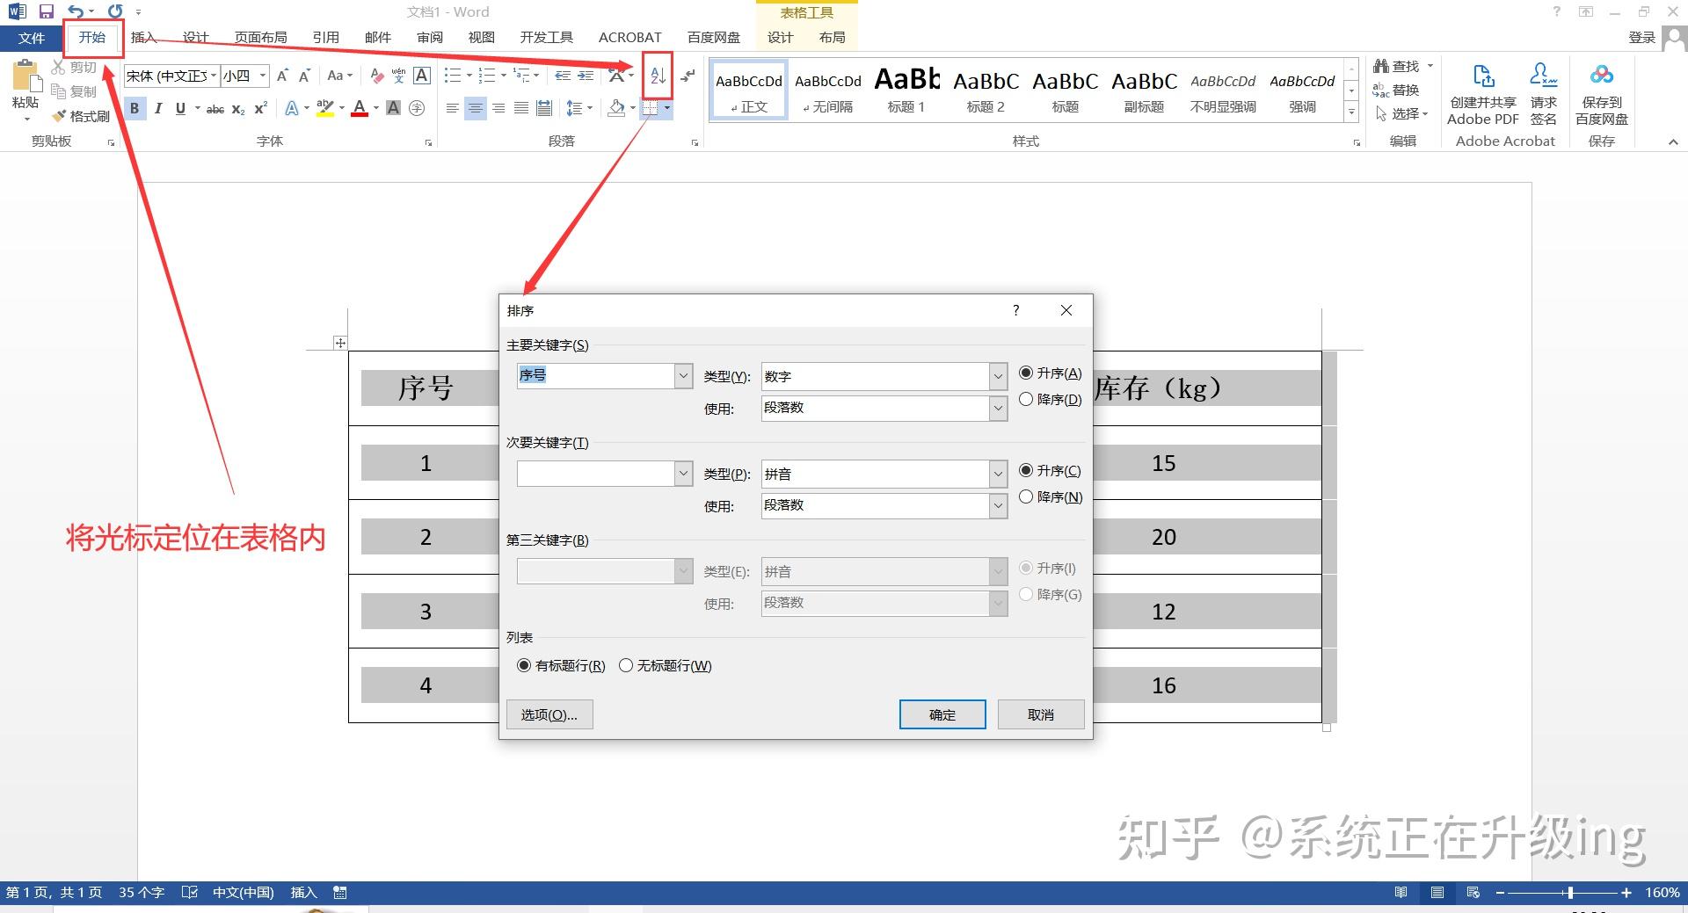The width and height of the screenshot is (1688, 913).
Task: Open the 选项(O)... options button
Action: point(549,714)
